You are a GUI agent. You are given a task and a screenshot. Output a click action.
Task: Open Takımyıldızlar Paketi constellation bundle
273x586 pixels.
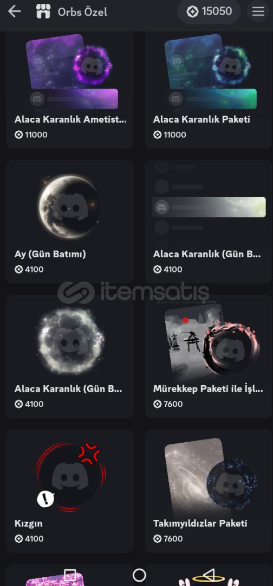point(209,491)
